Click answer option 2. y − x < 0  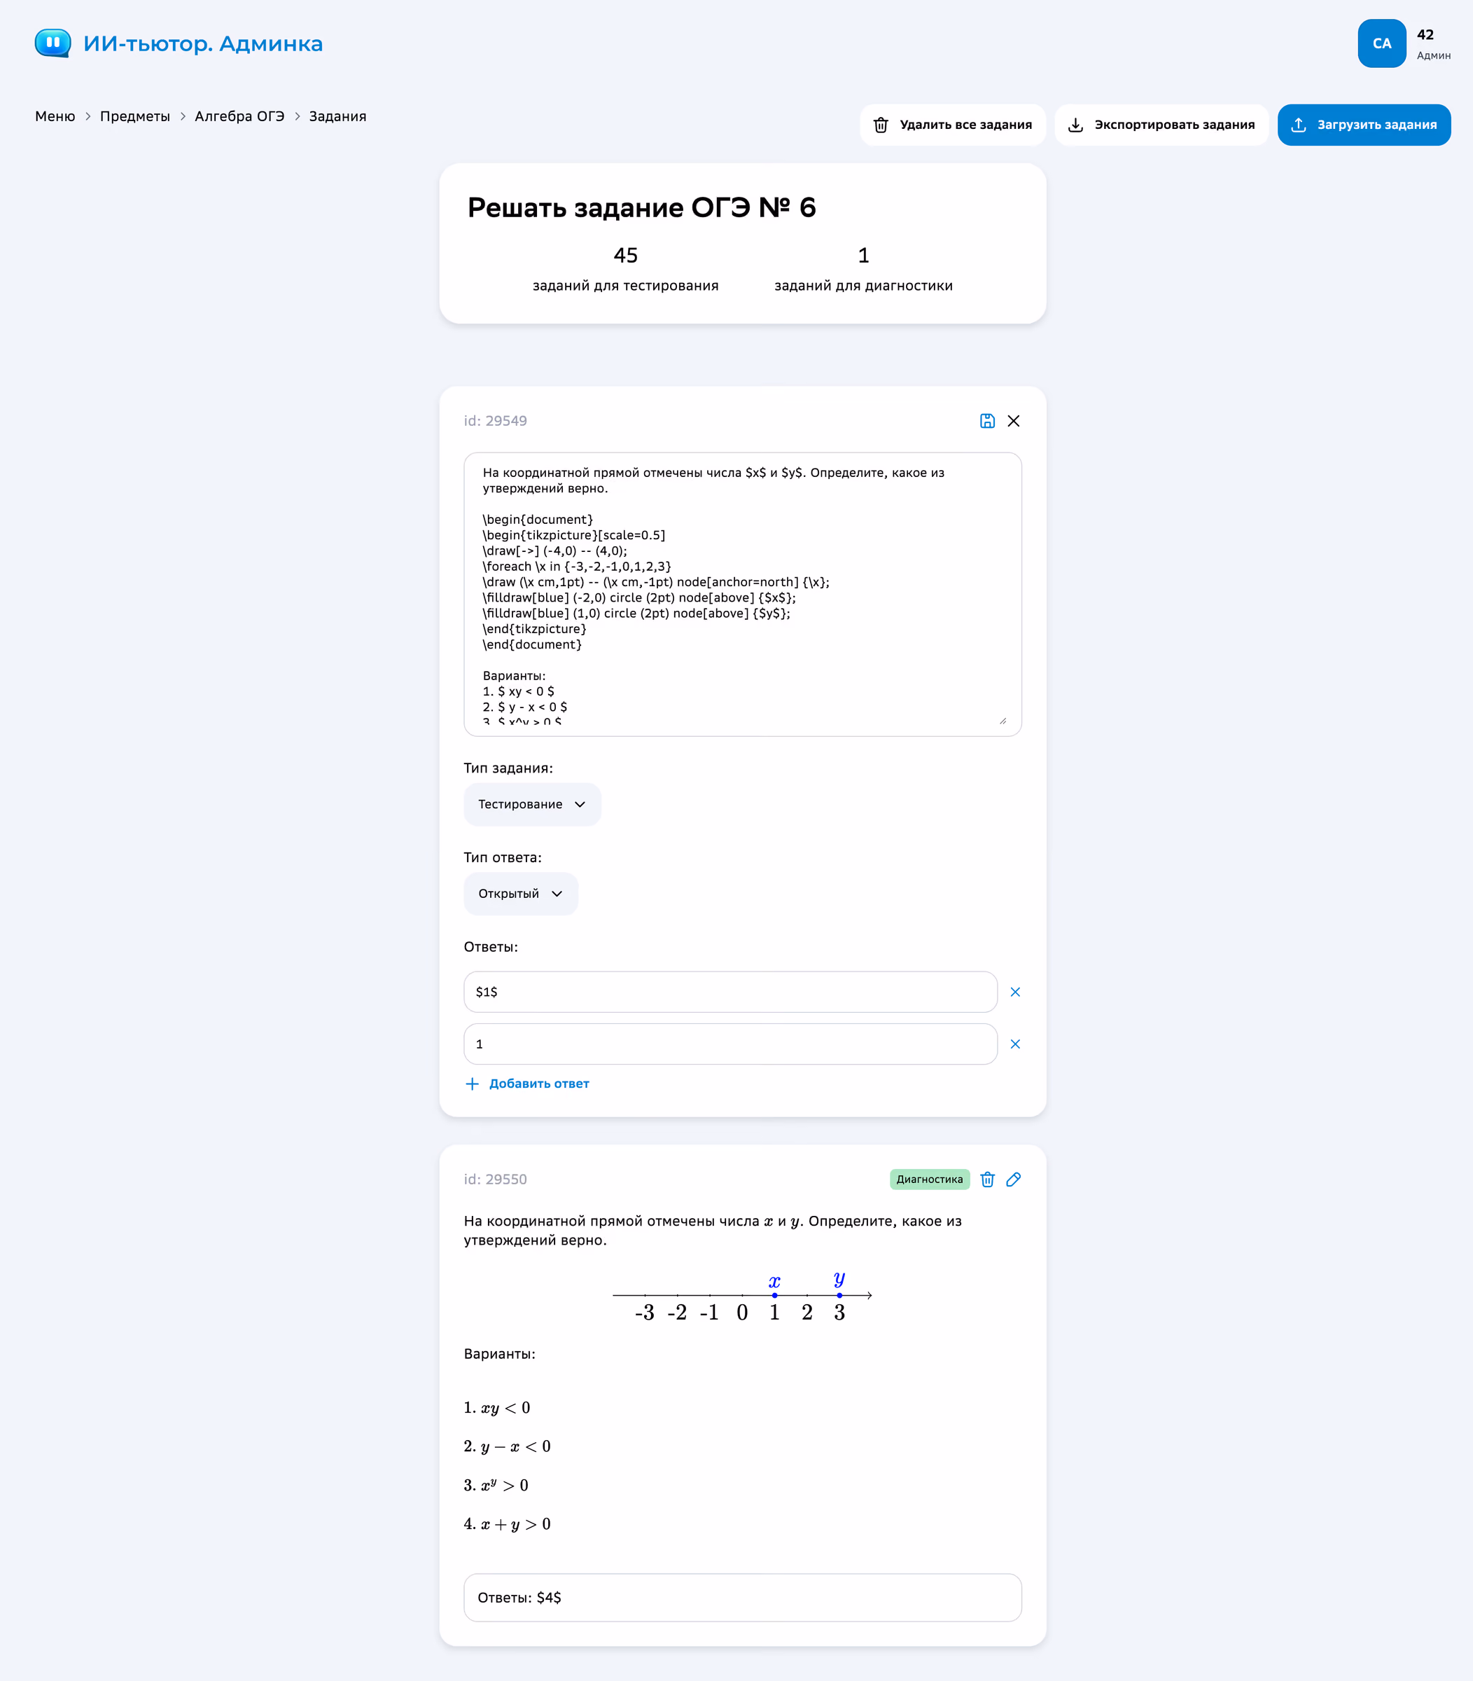(507, 1446)
